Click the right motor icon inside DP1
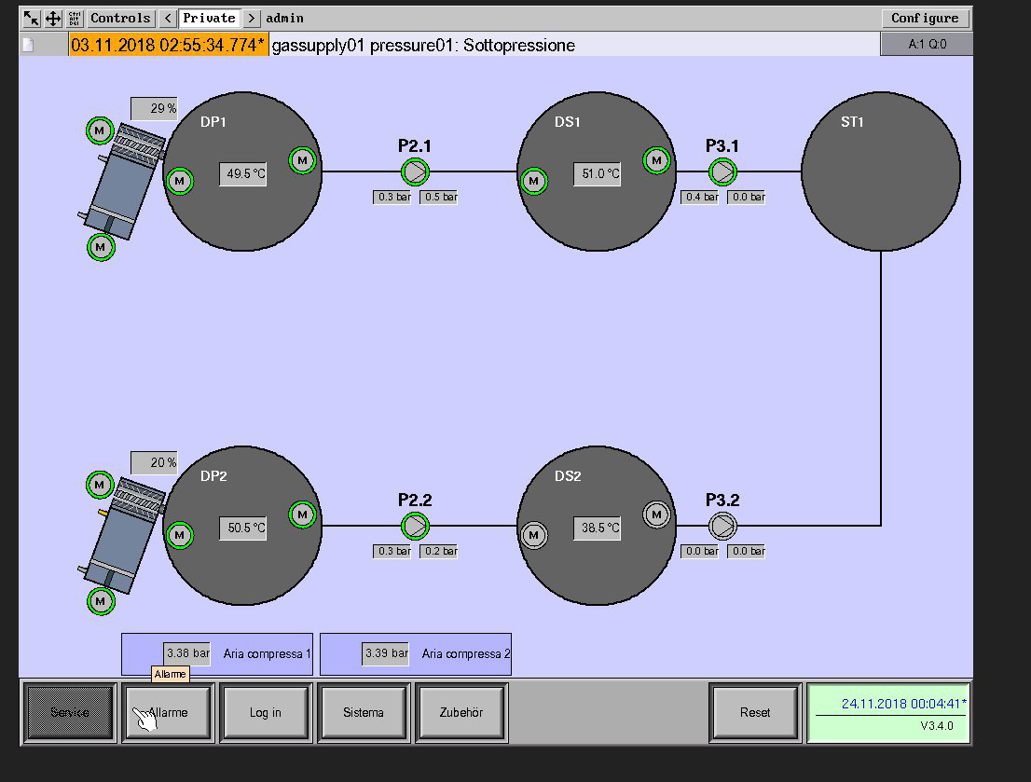 (302, 159)
